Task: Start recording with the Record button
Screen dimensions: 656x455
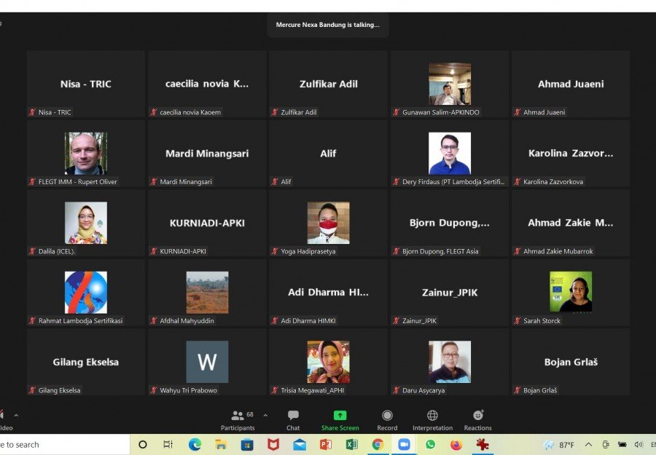Action: coord(387,419)
